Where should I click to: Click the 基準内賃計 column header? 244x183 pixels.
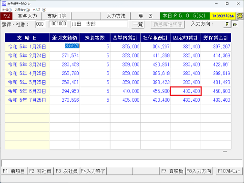125,38
